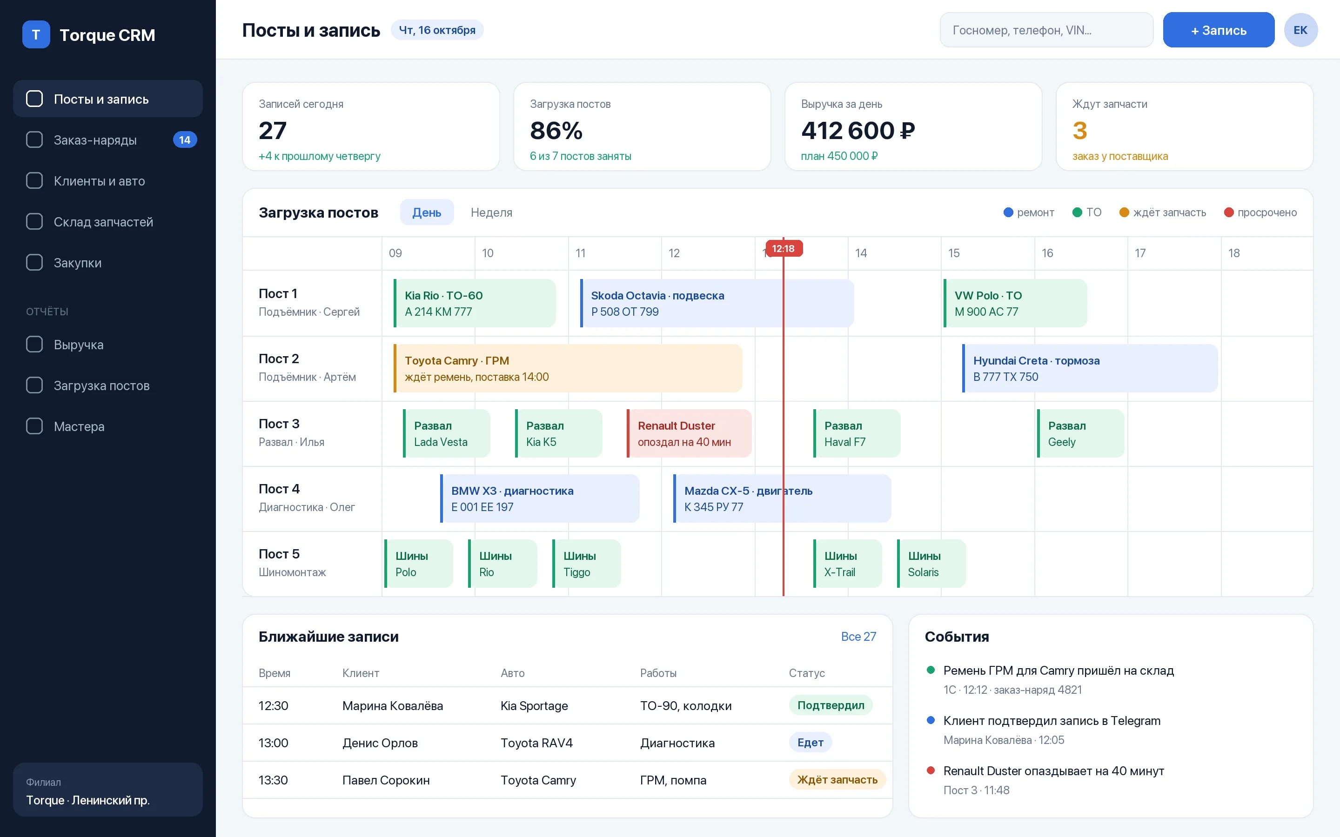The image size is (1340, 837).
Task: Click the Torque CRM logo icon
Action: tap(36, 34)
